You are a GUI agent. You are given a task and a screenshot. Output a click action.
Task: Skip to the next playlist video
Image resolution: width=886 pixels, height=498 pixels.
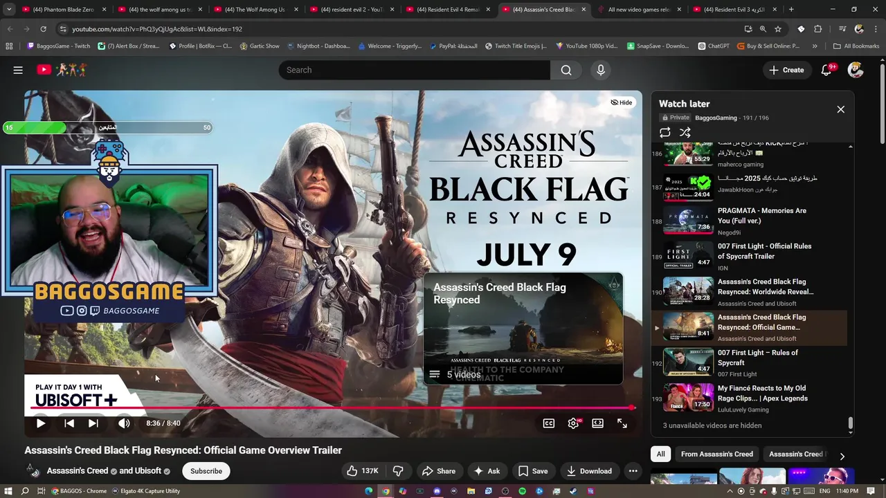[93, 423]
